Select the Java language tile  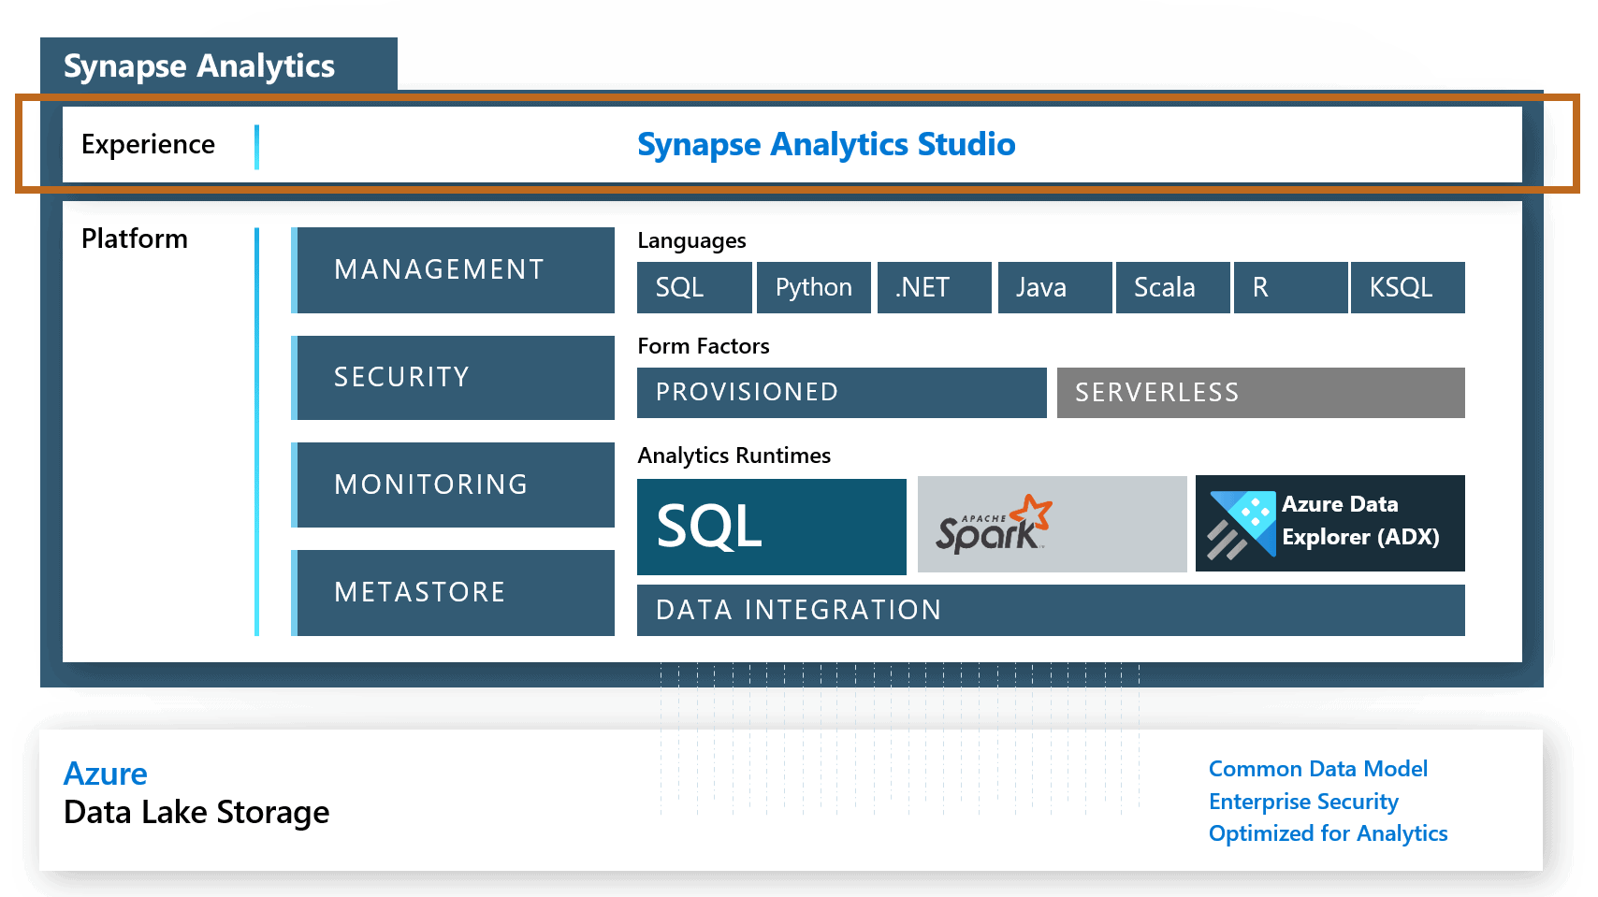1054,287
